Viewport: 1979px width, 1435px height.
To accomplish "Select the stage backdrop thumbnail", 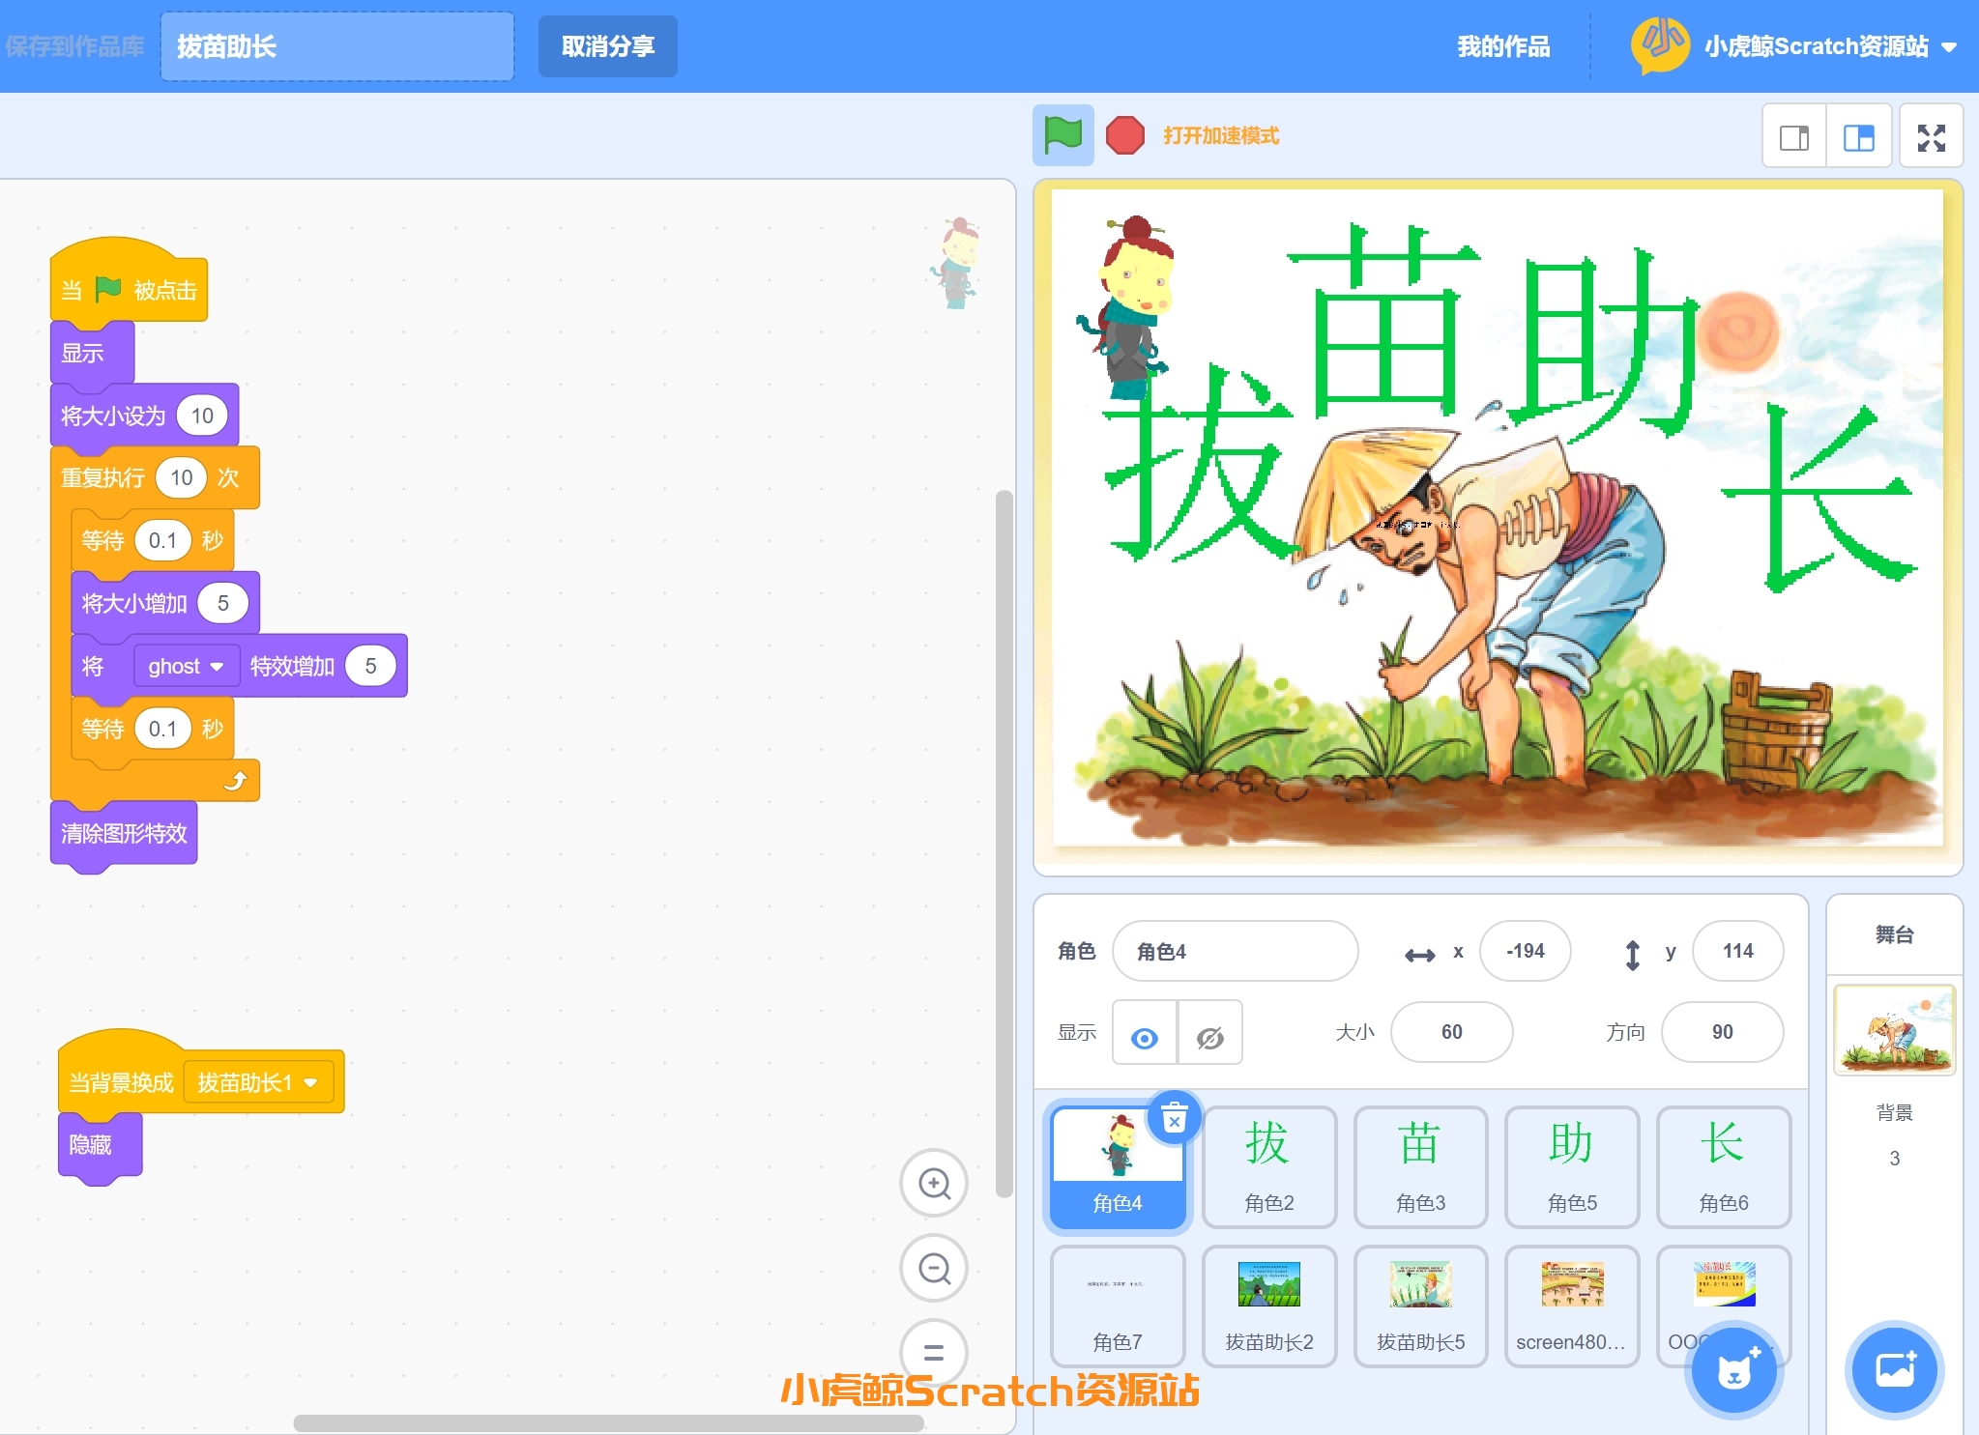I will tap(1894, 1030).
